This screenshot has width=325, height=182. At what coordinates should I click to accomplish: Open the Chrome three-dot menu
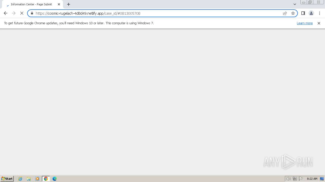pyautogui.click(x=319, y=13)
